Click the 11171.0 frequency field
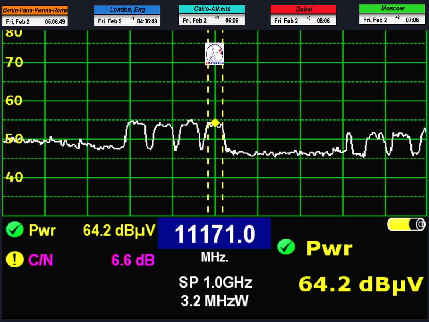The height and width of the screenshot is (322, 429). (214, 234)
